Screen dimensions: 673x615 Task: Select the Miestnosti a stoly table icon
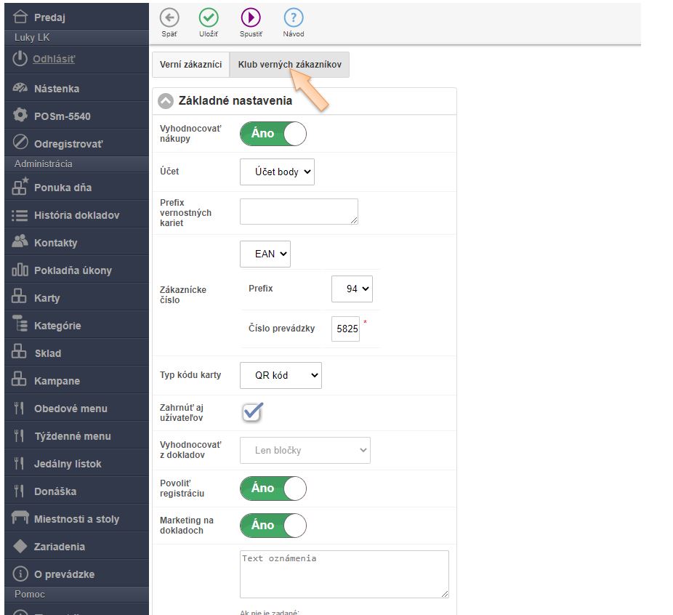tap(20, 519)
